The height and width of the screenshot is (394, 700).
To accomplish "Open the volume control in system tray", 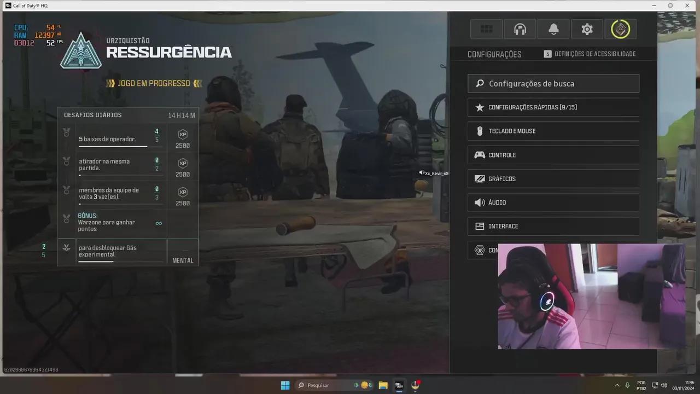I will pyautogui.click(x=664, y=385).
